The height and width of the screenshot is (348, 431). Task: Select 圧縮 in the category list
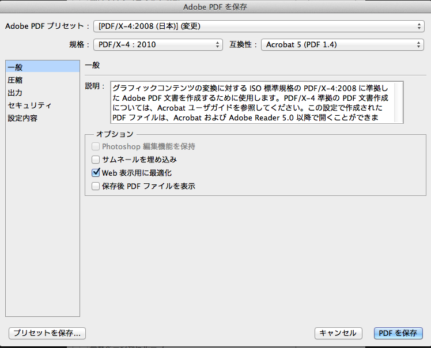(x=43, y=80)
